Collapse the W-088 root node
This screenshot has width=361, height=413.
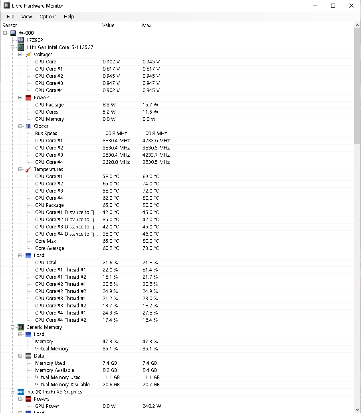pyautogui.click(x=5, y=33)
